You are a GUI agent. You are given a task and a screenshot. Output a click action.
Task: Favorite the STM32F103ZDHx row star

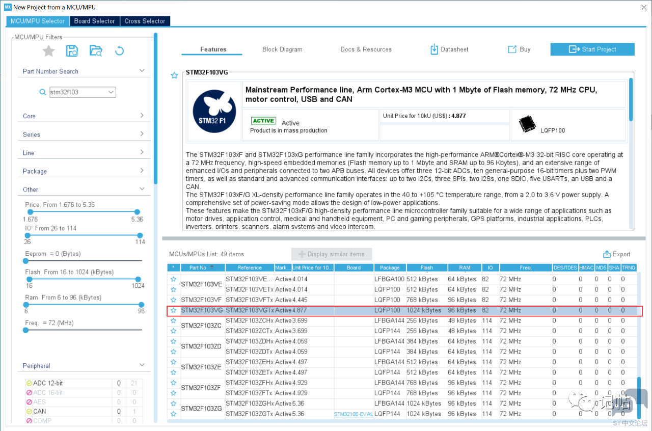point(173,341)
